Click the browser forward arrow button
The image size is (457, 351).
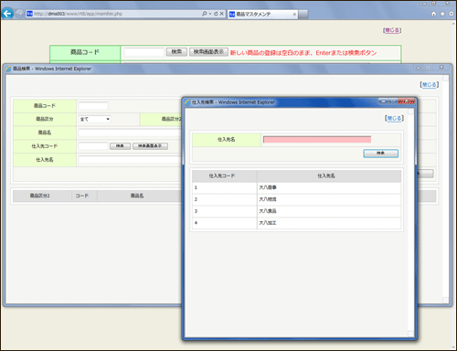19,14
